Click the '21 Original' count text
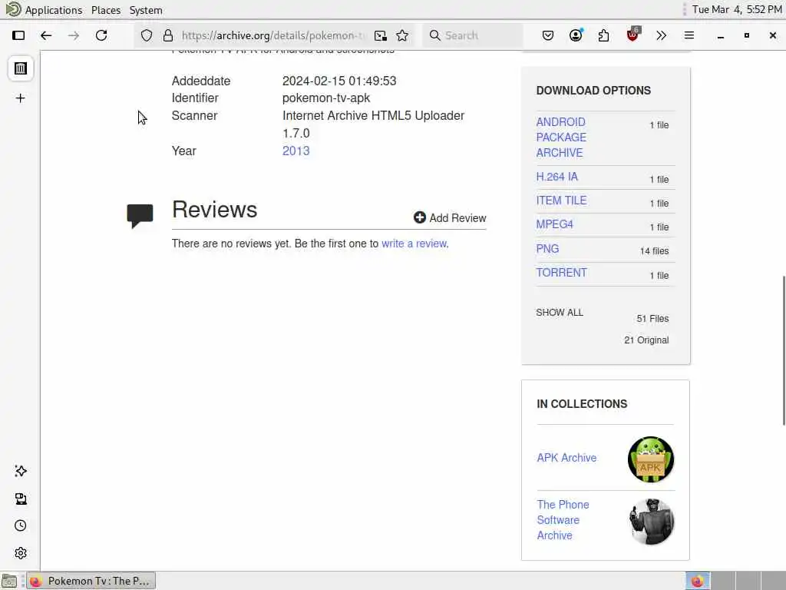Screen dimensions: 786x590 point(646,340)
